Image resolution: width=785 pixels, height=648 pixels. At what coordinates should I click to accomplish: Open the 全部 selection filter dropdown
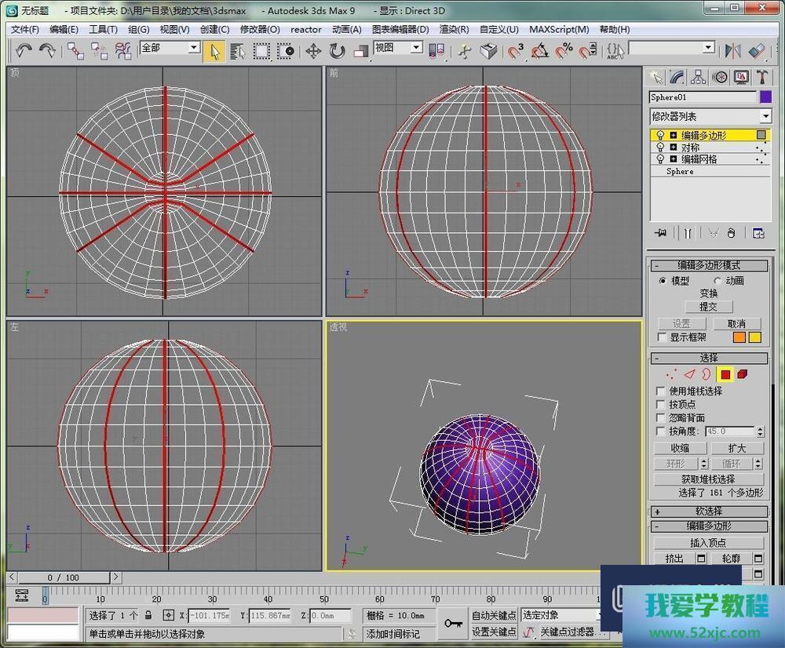pos(193,48)
